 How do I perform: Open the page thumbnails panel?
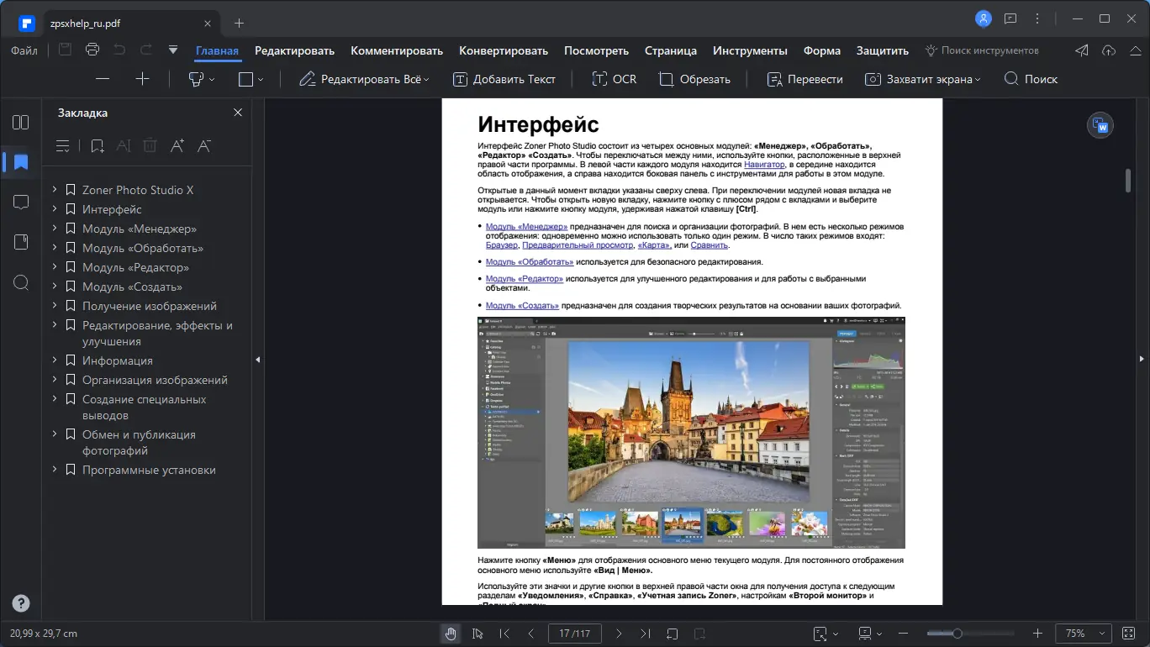tap(21, 123)
